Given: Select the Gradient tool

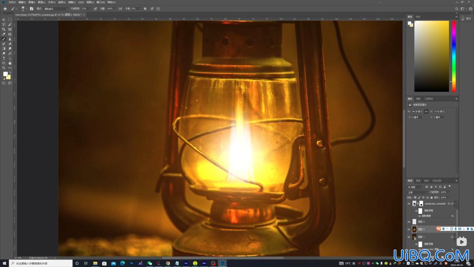Looking at the screenshot, I should pyautogui.click(x=4, y=49).
